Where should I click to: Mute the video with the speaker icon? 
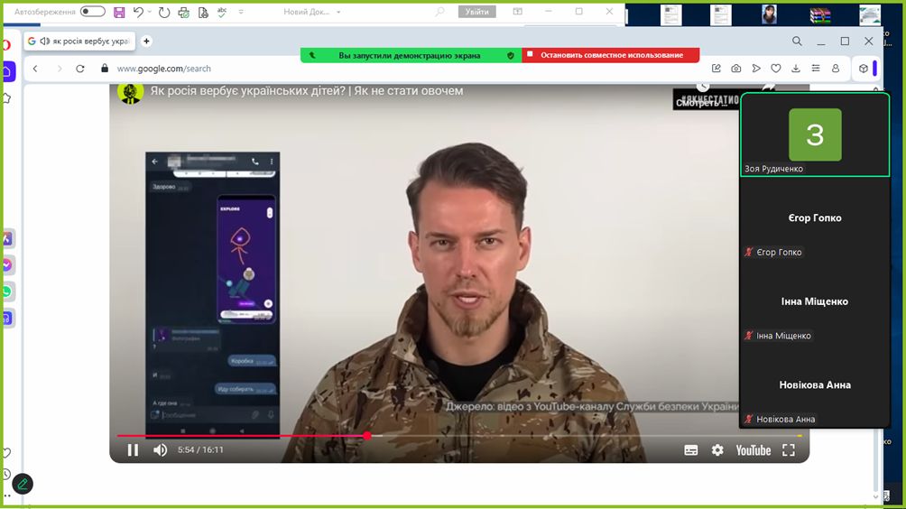pyautogui.click(x=160, y=450)
